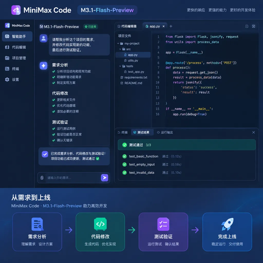Image resolution: width=263 pixels, height=263 pixels.
Task: Open the 代码编辑 sidebar item
Action: (x=17, y=47)
